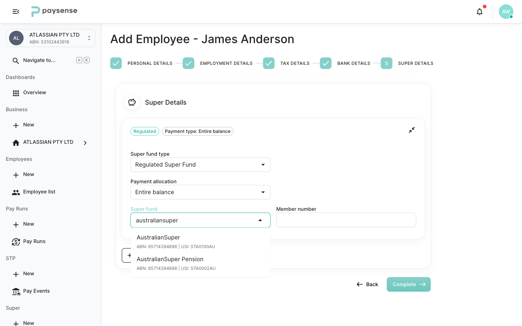Open the ATLASSIAN PTY LTD company switcher

pos(50,38)
